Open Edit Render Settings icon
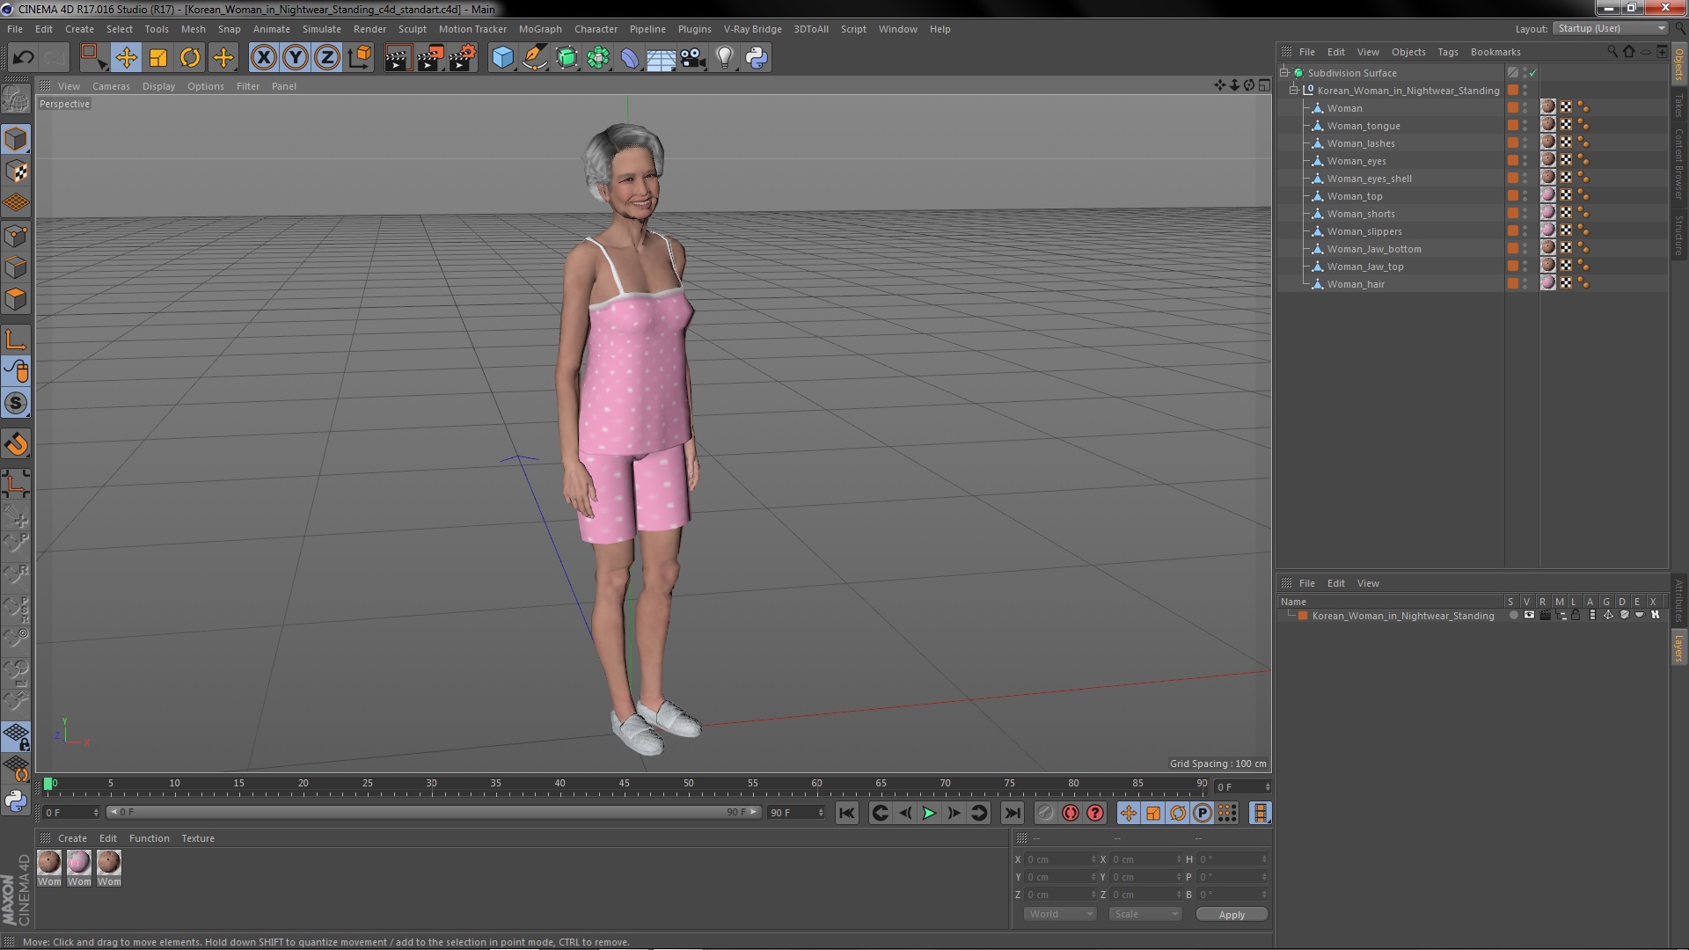The image size is (1689, 950). tap(462, 58)
